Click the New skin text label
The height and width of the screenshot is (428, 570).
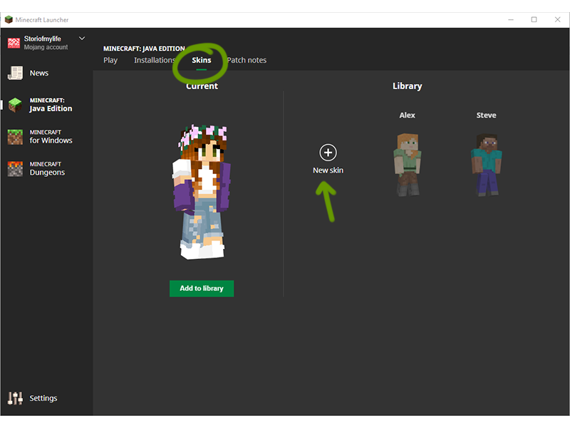pos(328,170)
